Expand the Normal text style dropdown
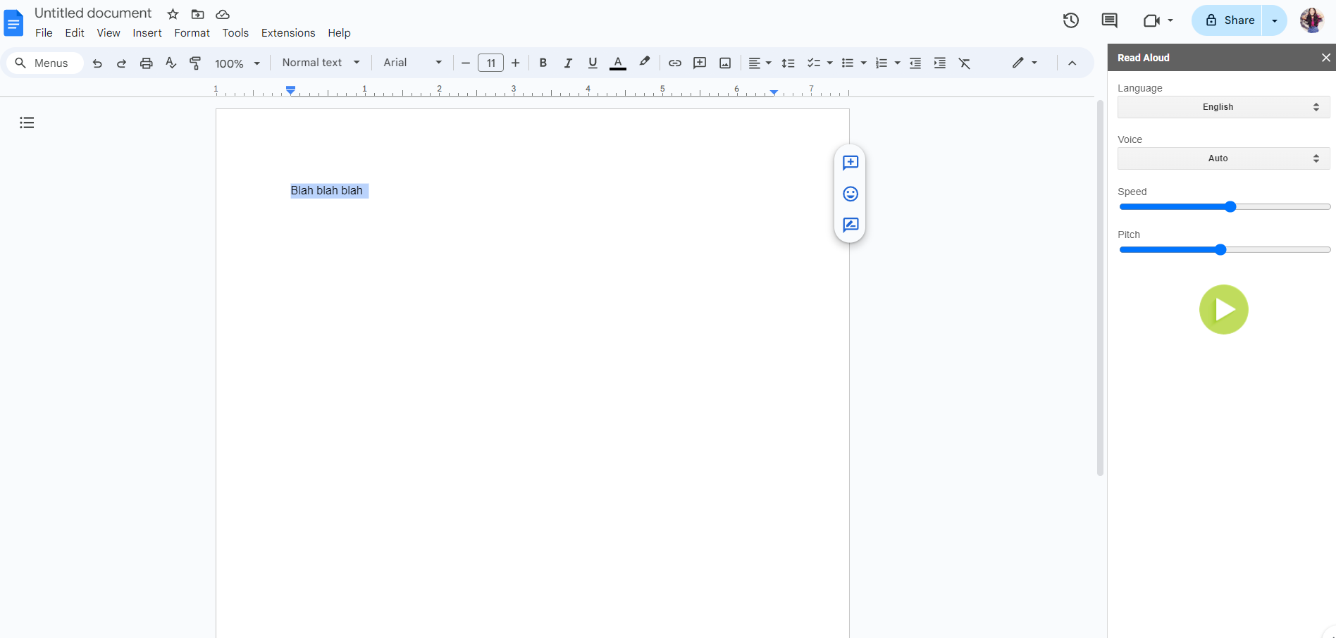This screenshot has height=638, width=1336. pyautogui.click(x=321, y=63)
